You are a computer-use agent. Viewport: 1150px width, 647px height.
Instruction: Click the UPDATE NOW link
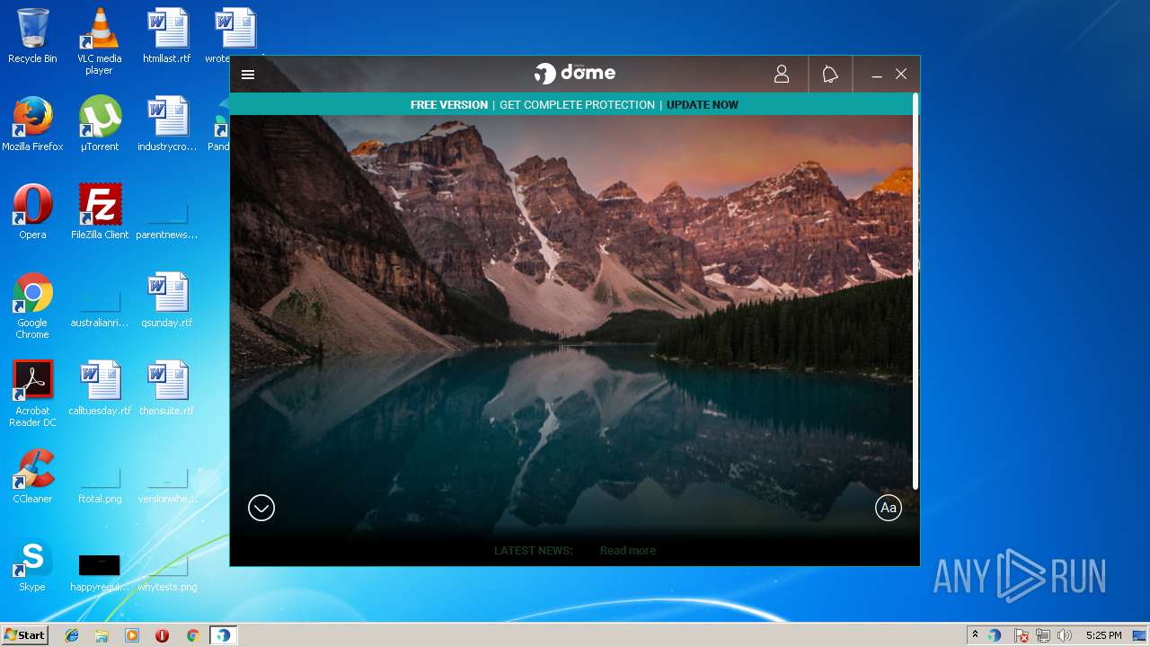(703, 105)
